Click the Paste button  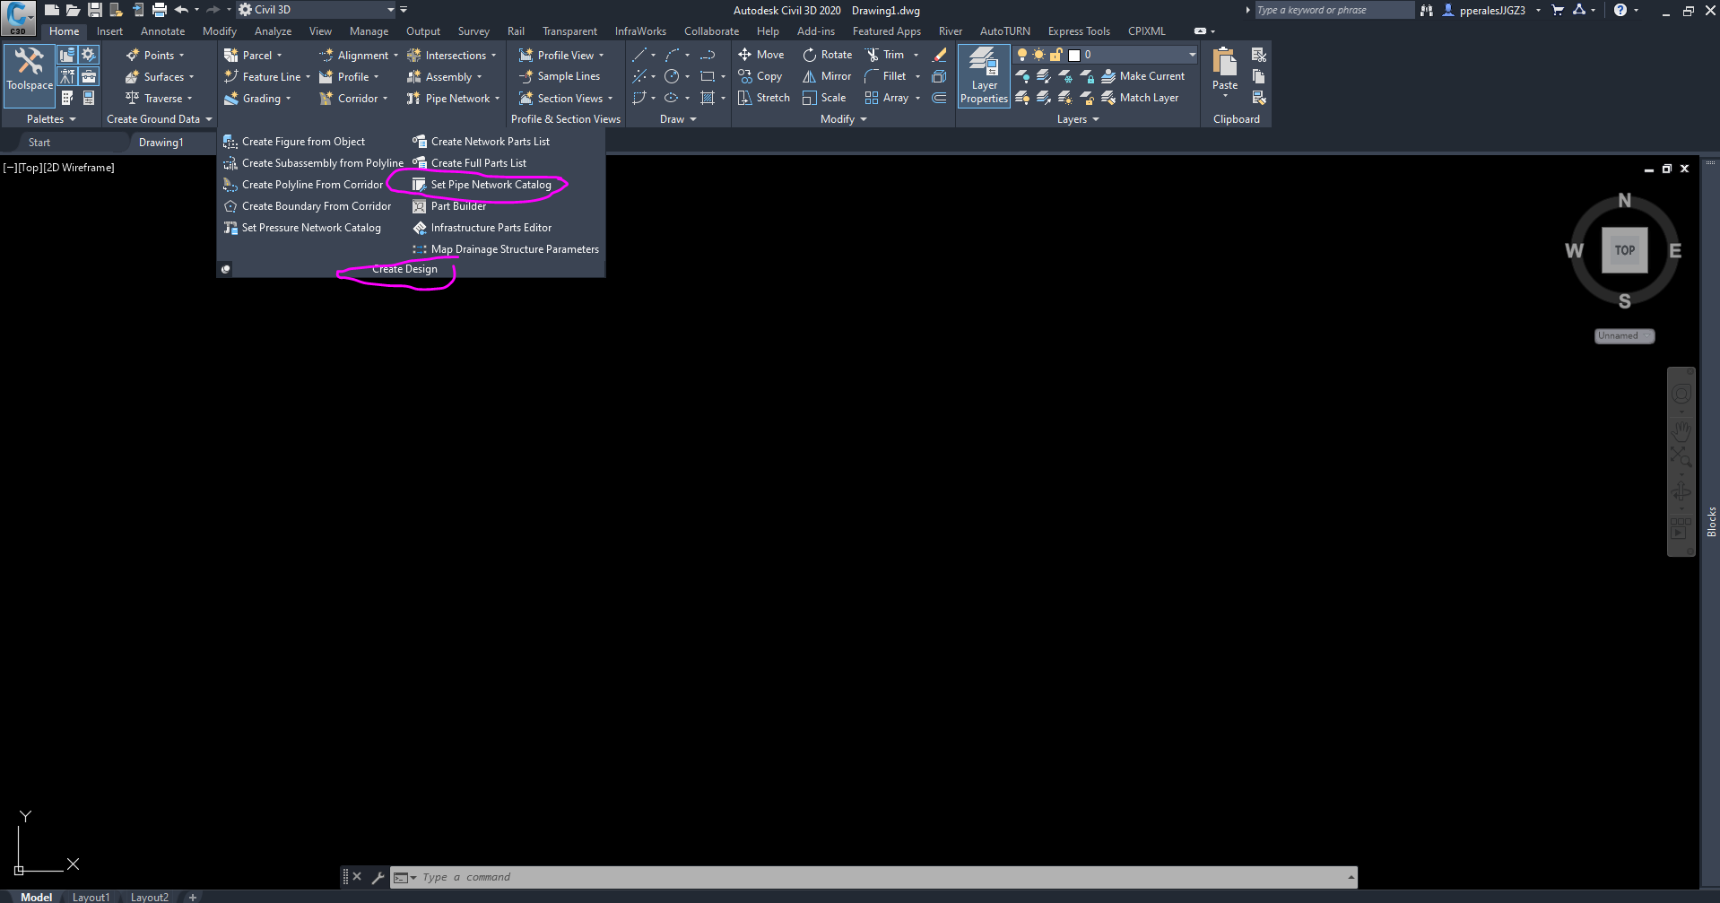[x=1224, y=70]
